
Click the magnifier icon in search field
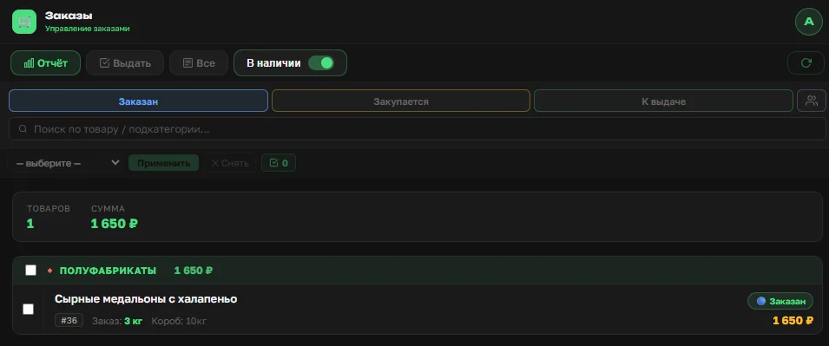pos(23,129)
